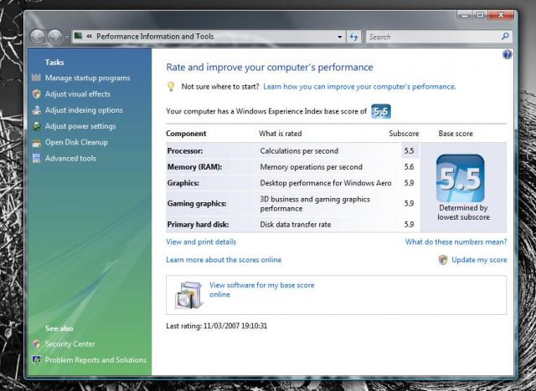Click the software box icon
Image resolution: width=536 pixels, height=391 pixels.
tap(188, 295)
